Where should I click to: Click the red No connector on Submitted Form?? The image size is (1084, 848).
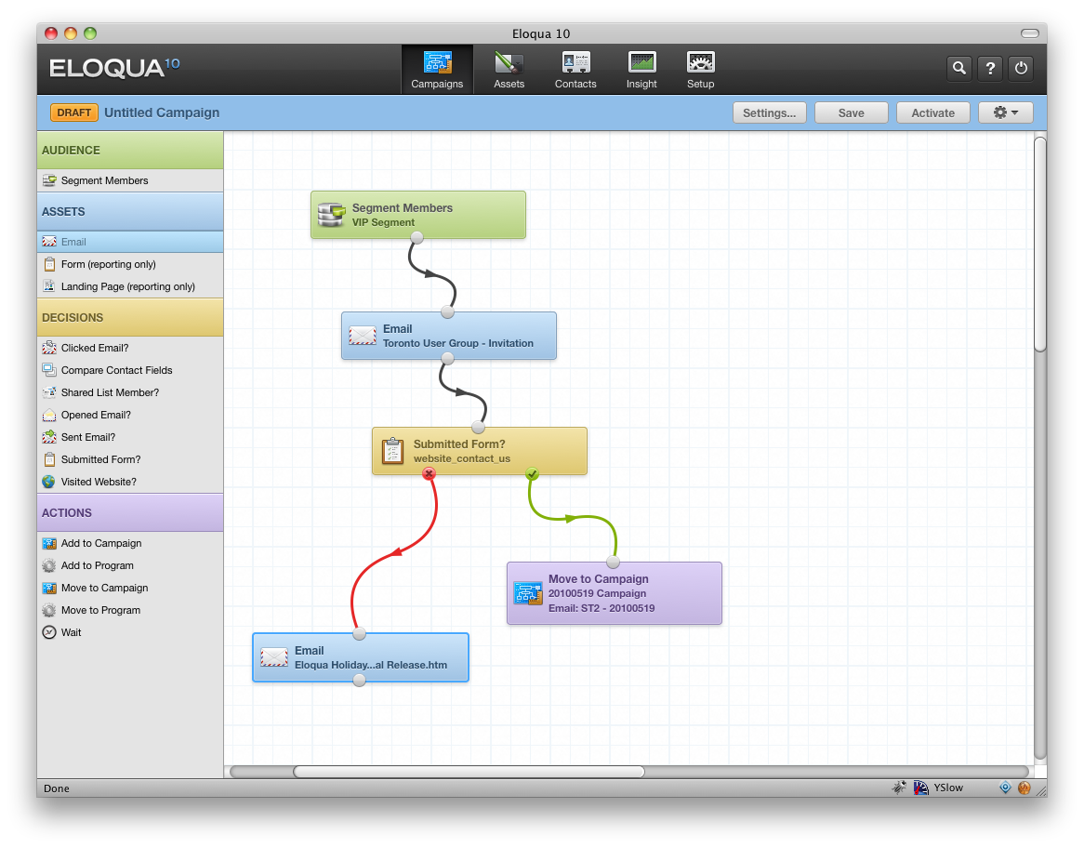point(429,473)
